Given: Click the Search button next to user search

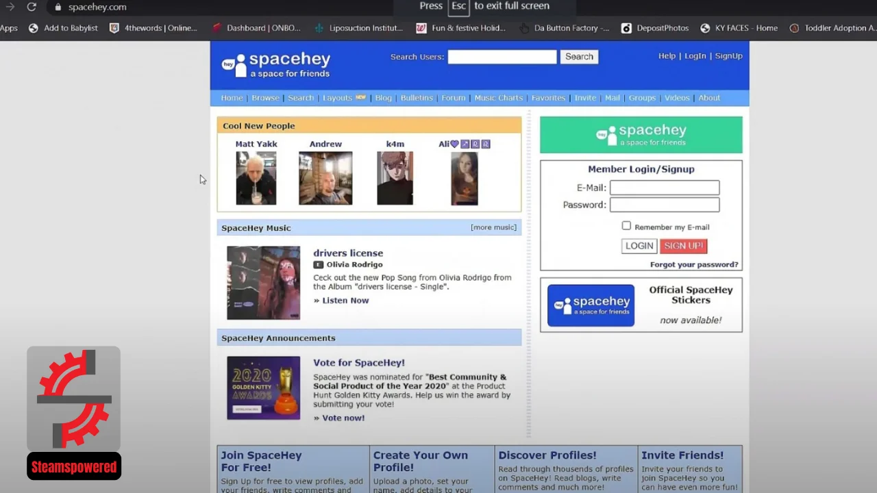Looking at the screenshot, I should coord(579,57).
